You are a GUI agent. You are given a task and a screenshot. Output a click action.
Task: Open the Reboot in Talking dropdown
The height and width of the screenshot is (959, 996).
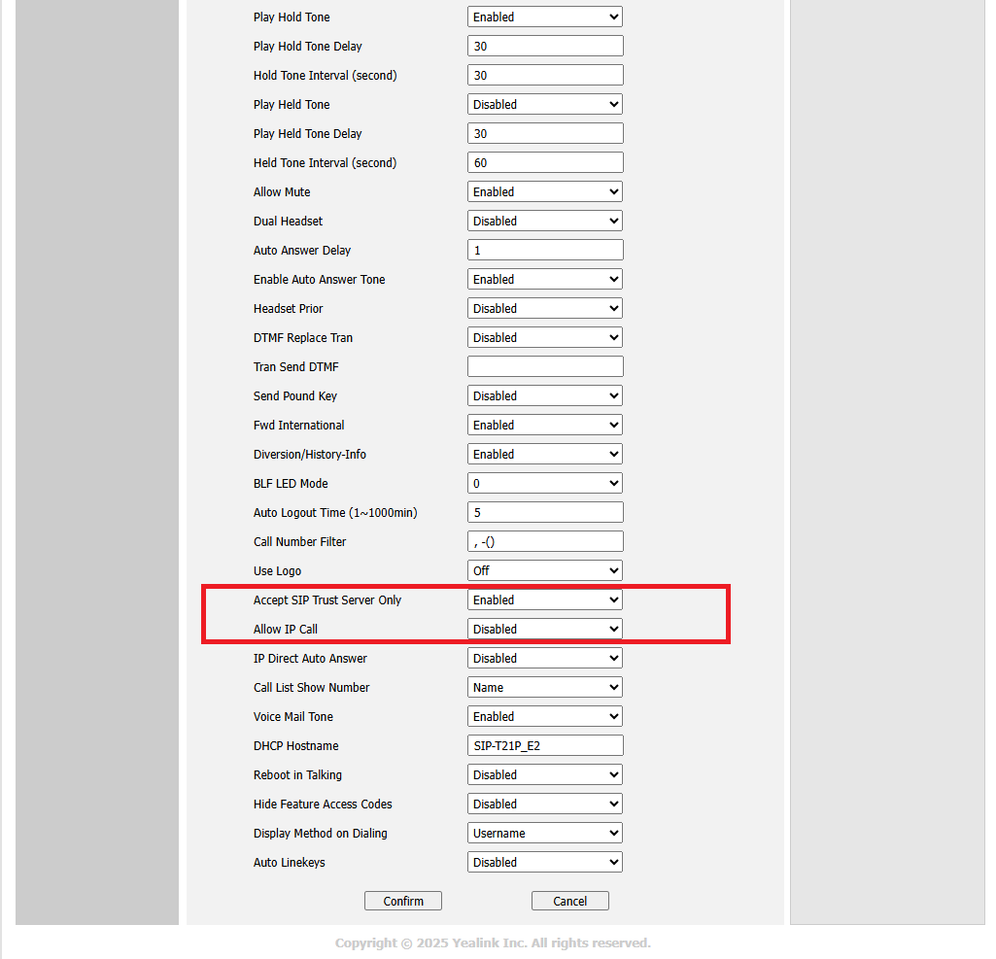pos(544,774)
